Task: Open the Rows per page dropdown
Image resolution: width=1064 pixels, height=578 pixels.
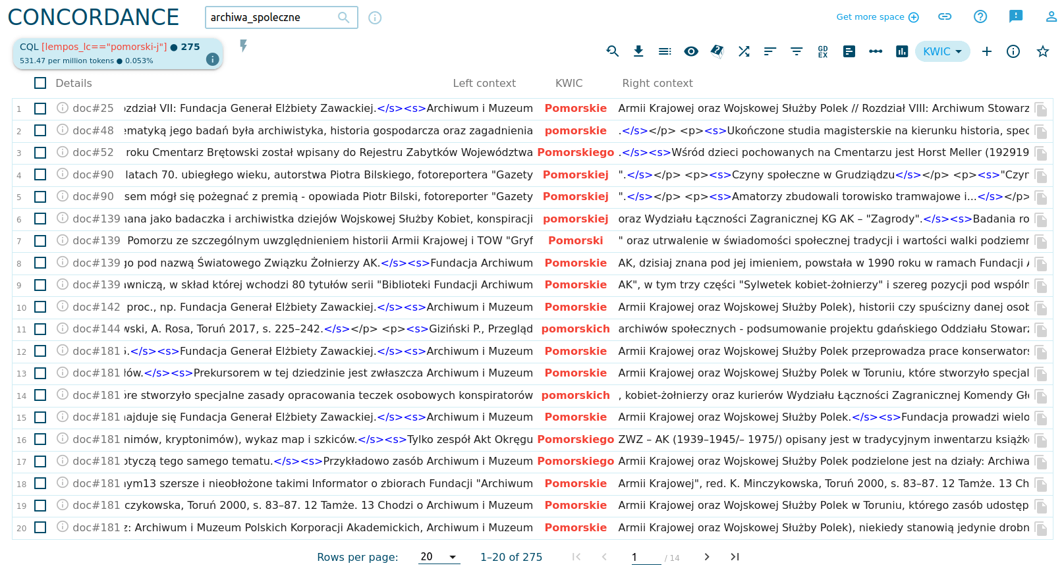Action: coord(439,557)
